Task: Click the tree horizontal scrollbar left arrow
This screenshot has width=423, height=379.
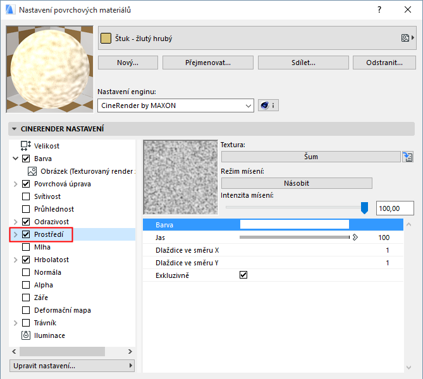Action: (14, 351)
